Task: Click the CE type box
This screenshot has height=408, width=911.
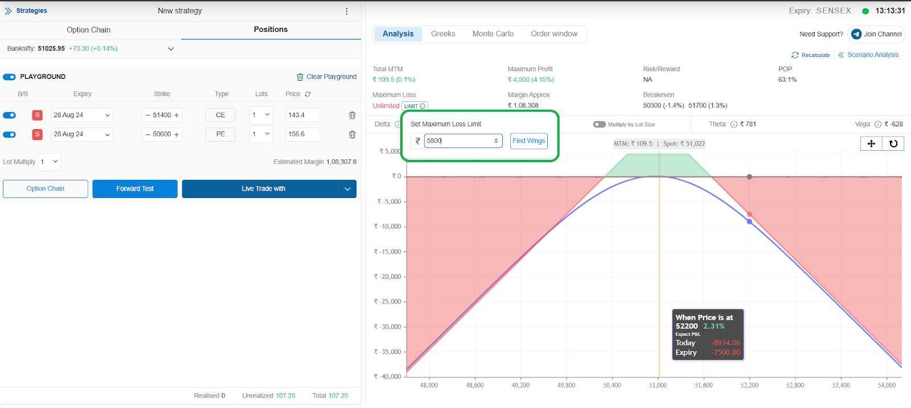Action: 220,115
